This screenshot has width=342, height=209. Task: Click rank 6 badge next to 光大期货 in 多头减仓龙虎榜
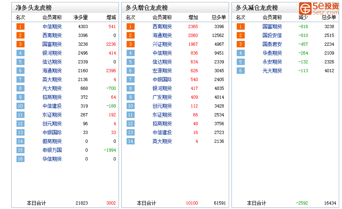point(241,71)
